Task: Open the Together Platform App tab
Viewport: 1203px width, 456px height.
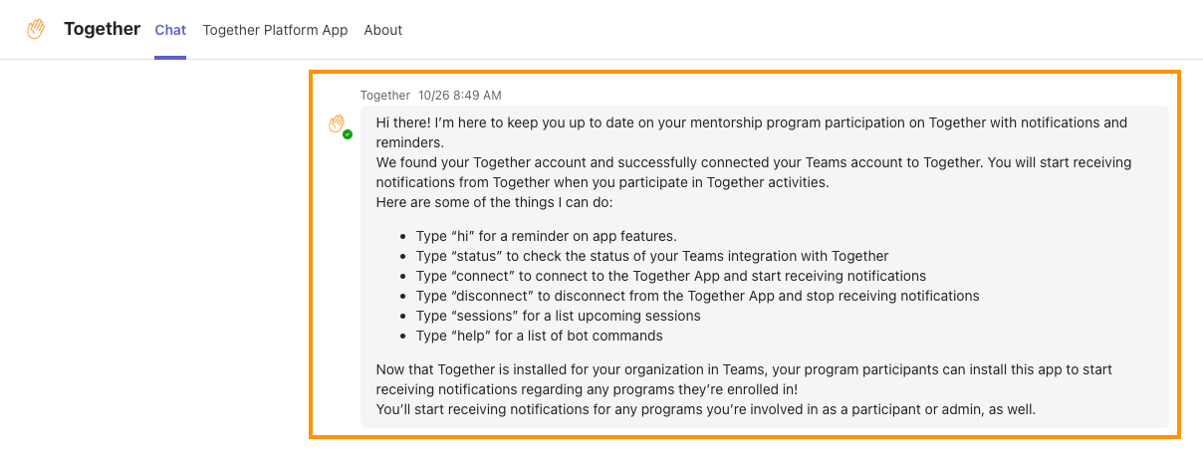Action: (x=275, y=30)
